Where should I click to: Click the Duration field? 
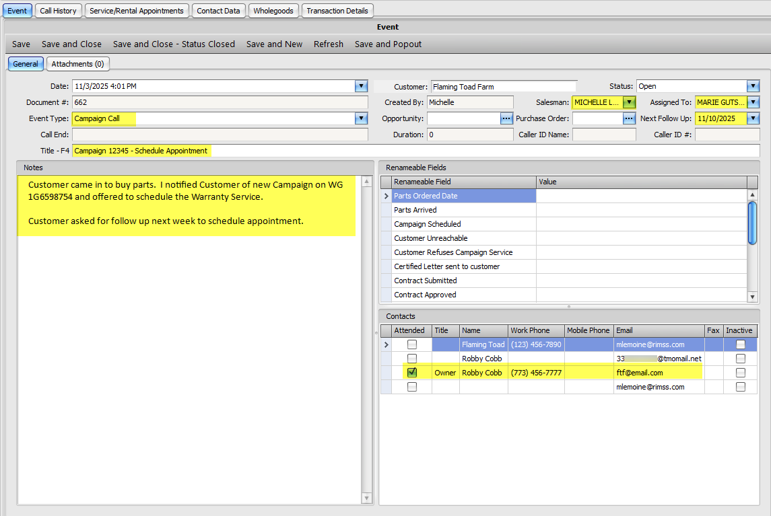pos(470,135)
